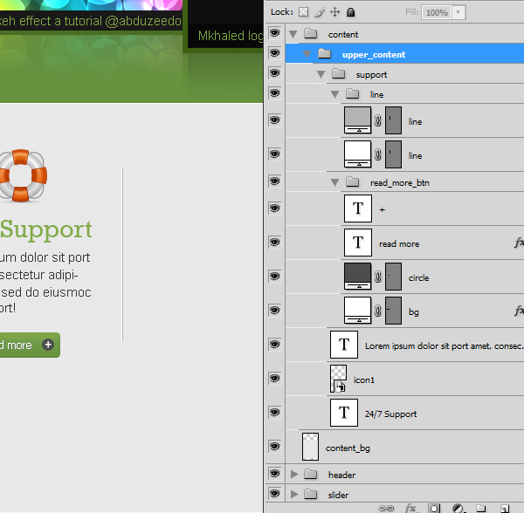
Task: Hide the slider group
Action: pyautogui.click(x=275, y=493)
